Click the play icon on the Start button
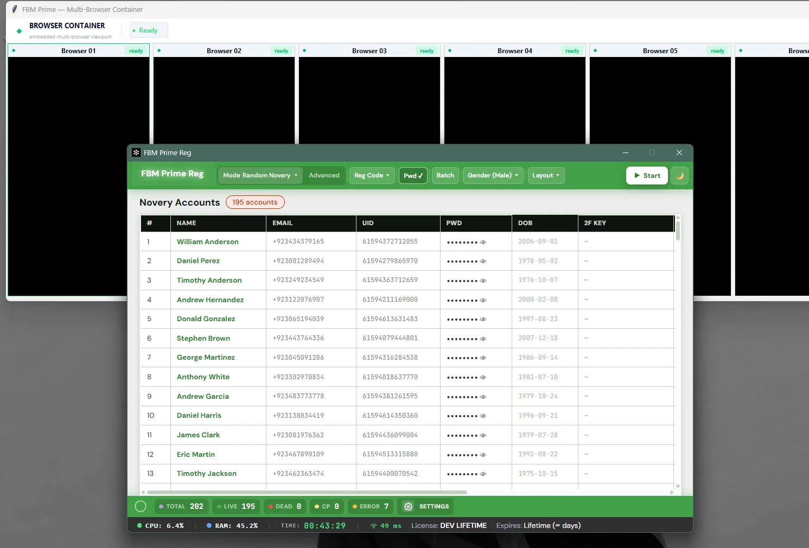The height and width of the screenshot is (548, 809). coord(637,176)
